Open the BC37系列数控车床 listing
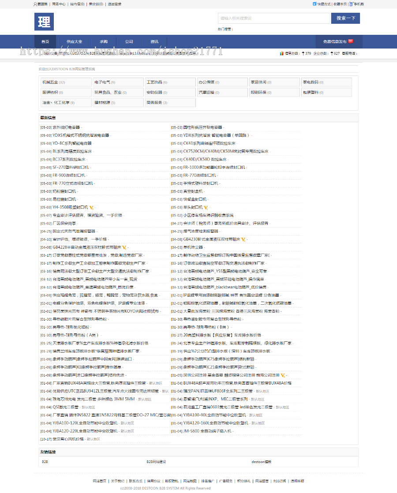The width and height of the screenshot is (397, 493). click(x=69, y=159)
